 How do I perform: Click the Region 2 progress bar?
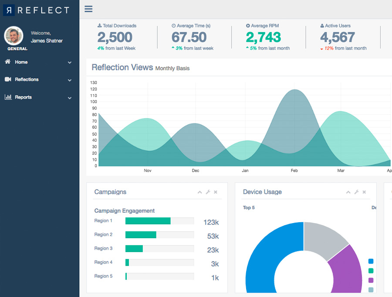pos(159,235)
